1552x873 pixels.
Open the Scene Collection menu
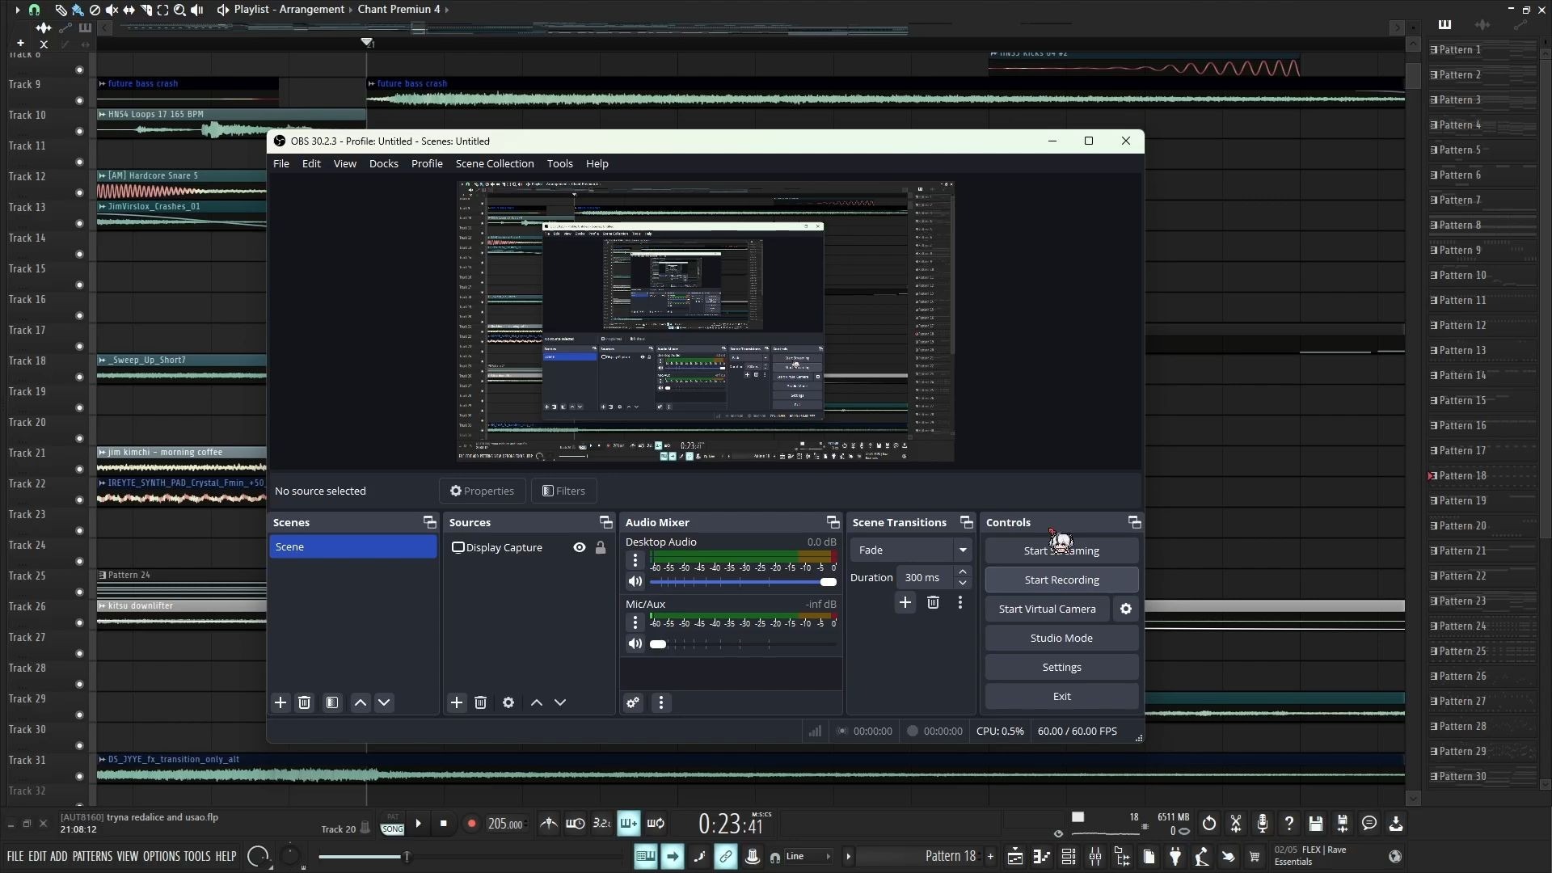(494, 163)
